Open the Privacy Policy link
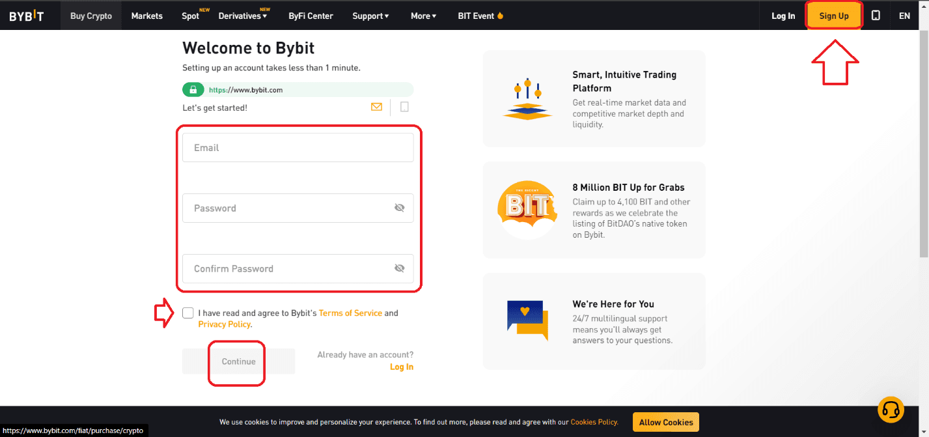Viewport: 929px width, 437px height. (x=225, y=324)
